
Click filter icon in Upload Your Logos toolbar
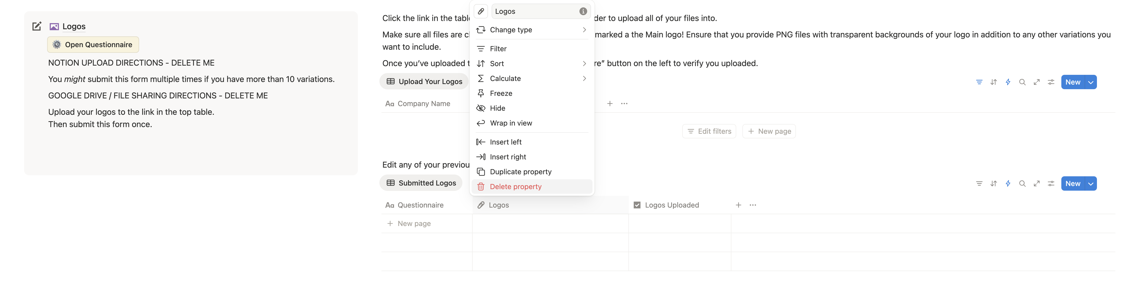(979, 82)
